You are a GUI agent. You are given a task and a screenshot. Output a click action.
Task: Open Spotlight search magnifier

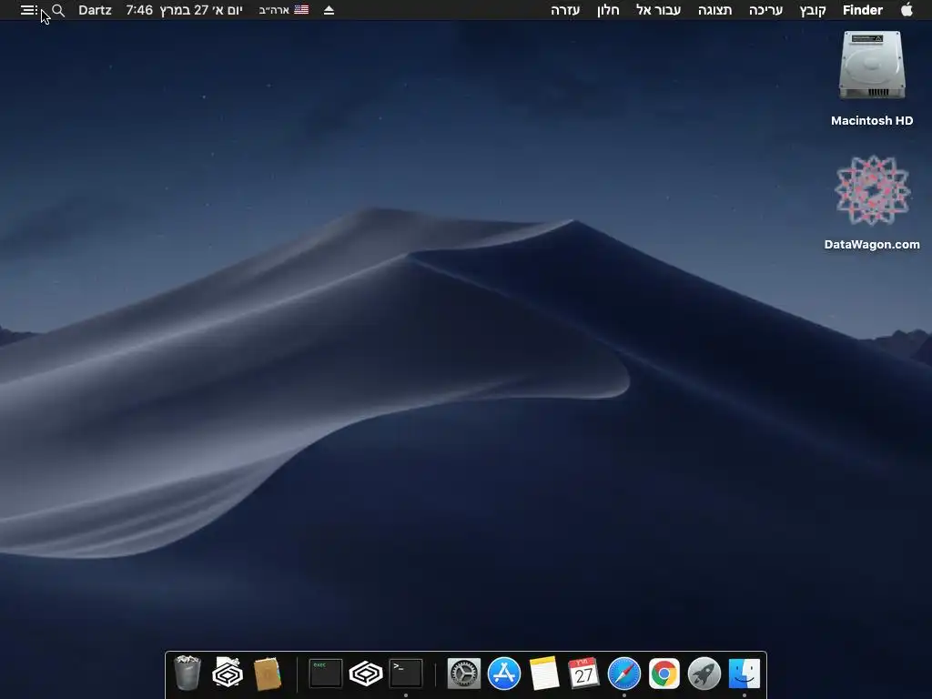(x=57, y=10)
